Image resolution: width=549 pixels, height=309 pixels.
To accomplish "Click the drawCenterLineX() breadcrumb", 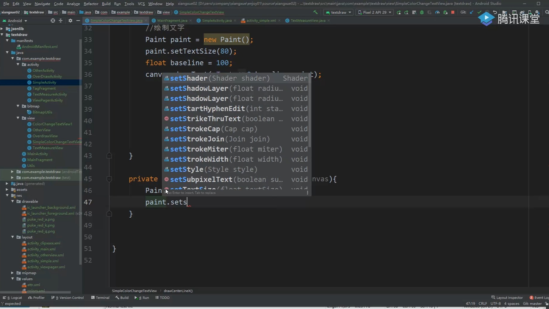I will (x=178, y=291).
